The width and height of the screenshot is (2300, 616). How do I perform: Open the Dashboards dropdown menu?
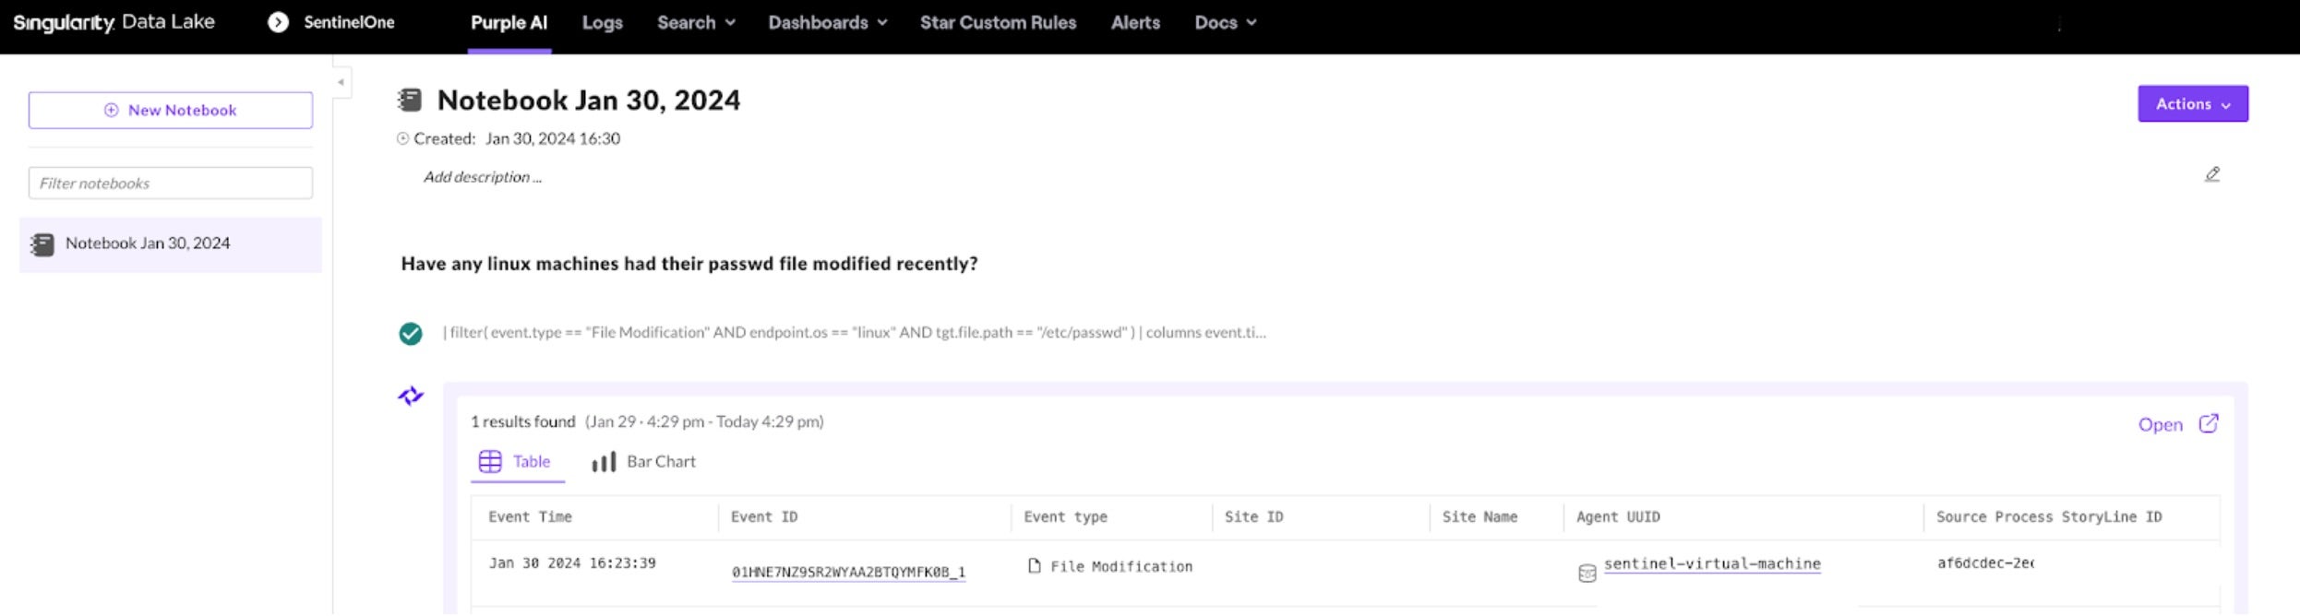coord(827,22)
